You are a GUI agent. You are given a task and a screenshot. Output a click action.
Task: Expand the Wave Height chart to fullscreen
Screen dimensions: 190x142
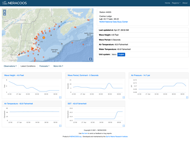pos(60,97)
